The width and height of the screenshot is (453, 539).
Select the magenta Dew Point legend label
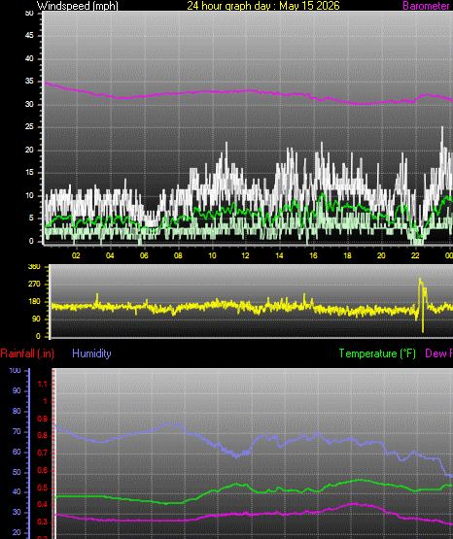(438, 354)
